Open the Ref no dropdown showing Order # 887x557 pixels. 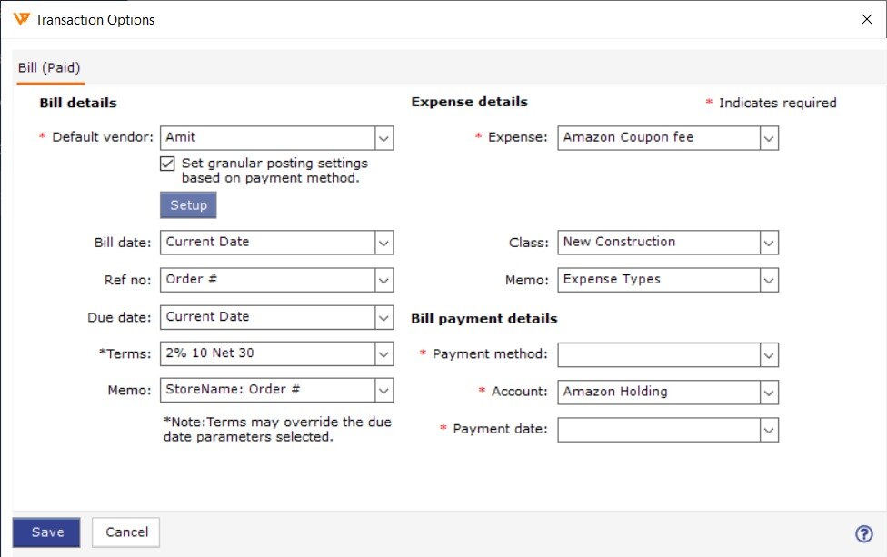[x=276, y=280]
